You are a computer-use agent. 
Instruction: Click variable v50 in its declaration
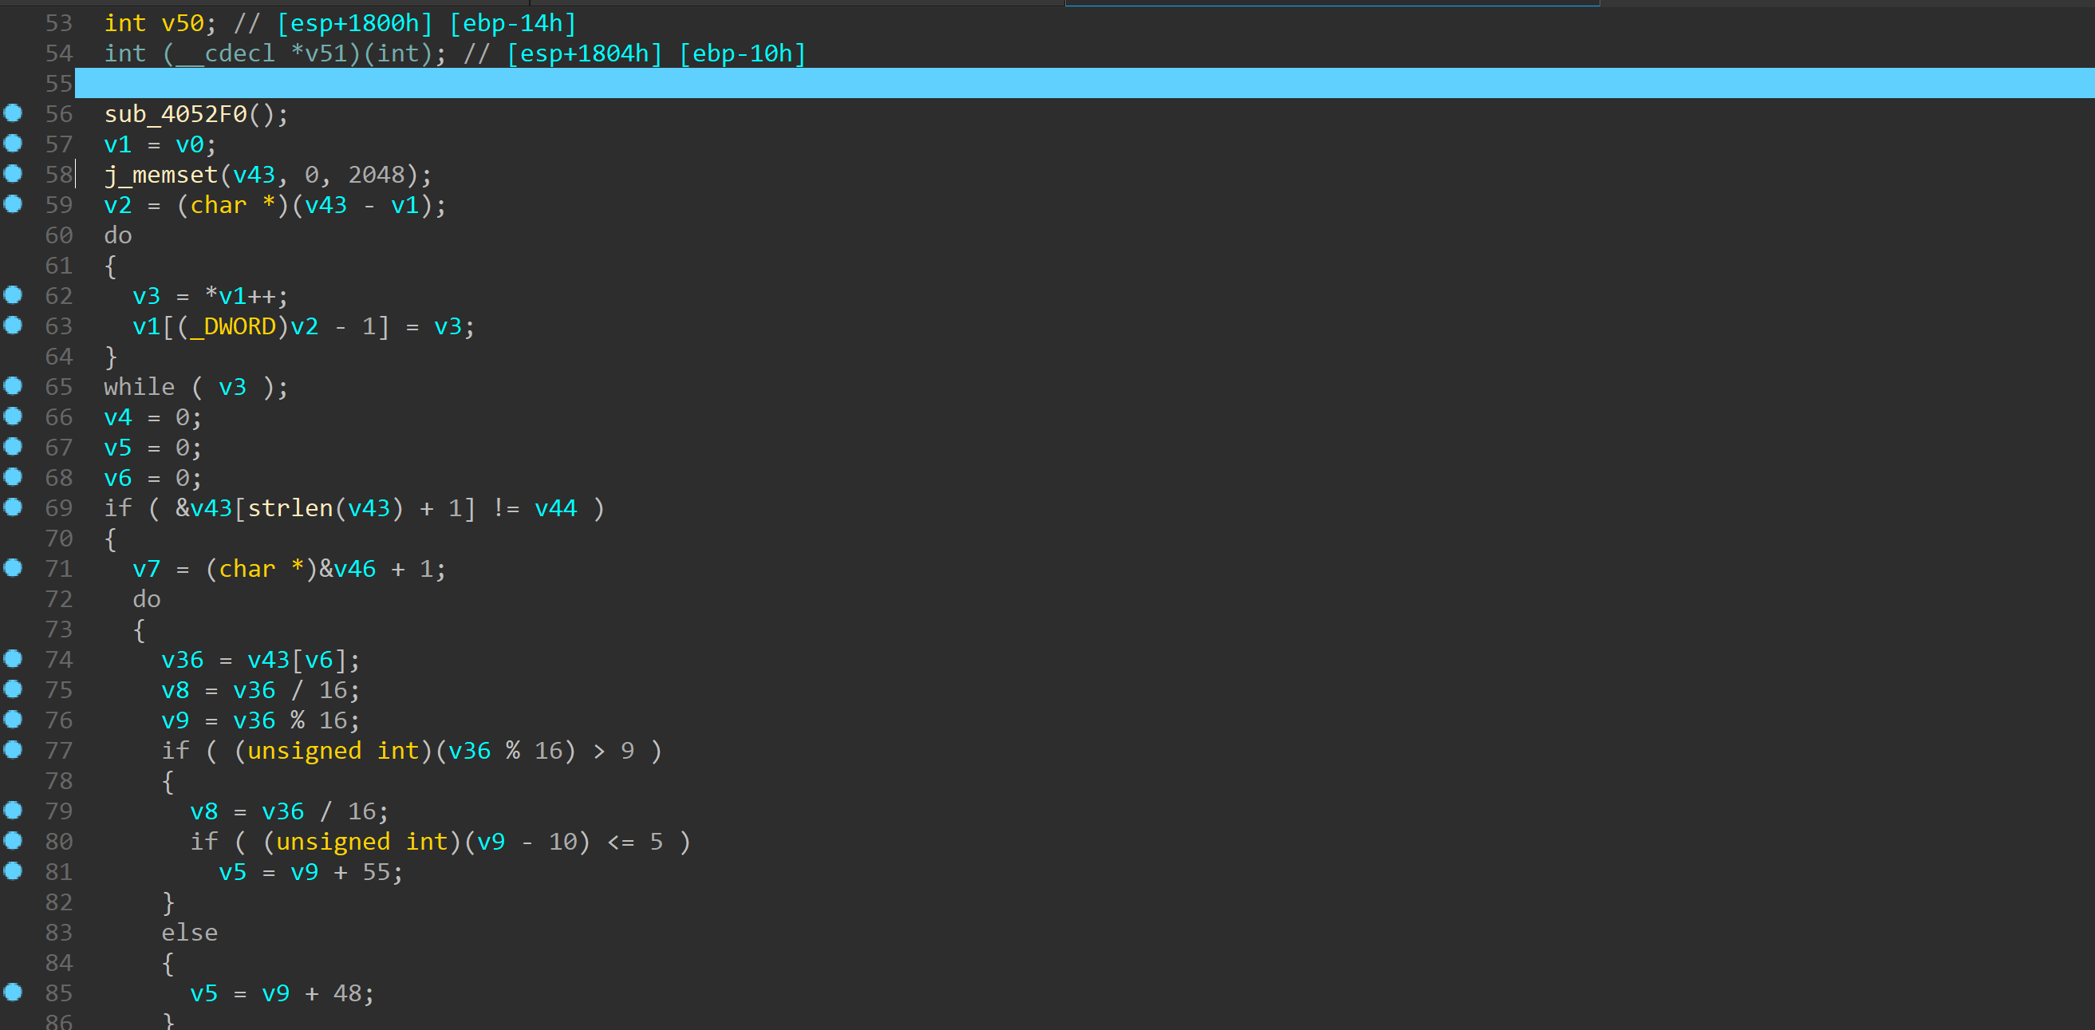pyautogui.click(x=183, y=23)
